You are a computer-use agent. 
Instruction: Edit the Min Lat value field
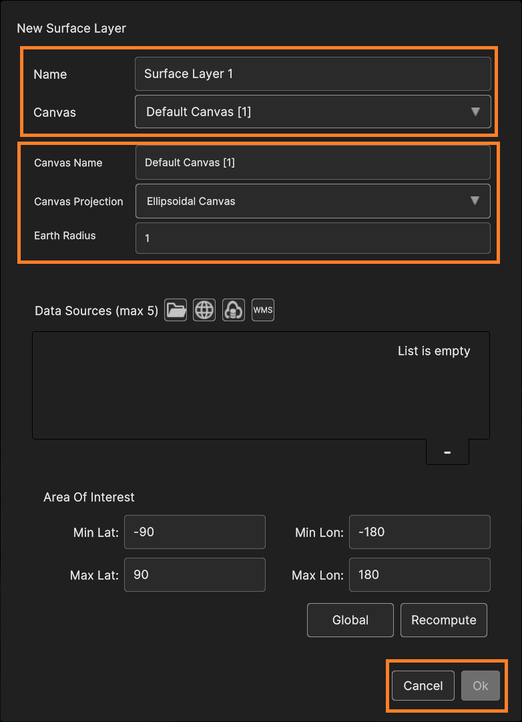[195, 532]
